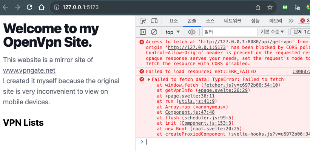Open the root.svelte:20:25 source link
Screen dimensions: 310x151
[x=216, y=129]
